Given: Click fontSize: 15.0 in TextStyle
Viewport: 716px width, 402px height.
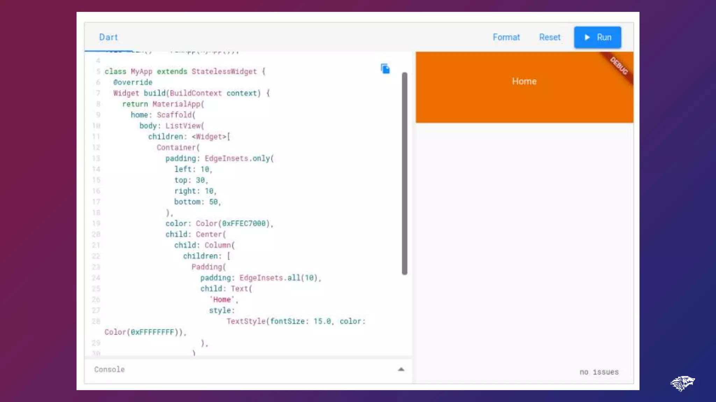Looking at the screenshot, I should tap(300, 321).
